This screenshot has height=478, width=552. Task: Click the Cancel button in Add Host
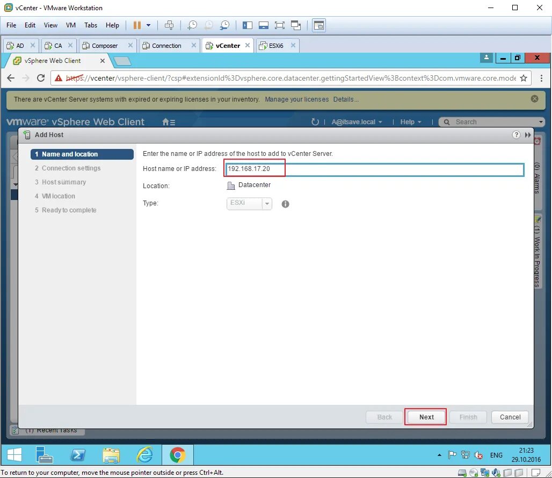[510, 417]
